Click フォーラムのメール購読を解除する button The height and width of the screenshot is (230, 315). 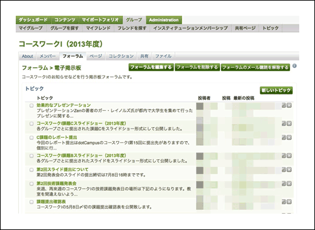tap(256, 67)
